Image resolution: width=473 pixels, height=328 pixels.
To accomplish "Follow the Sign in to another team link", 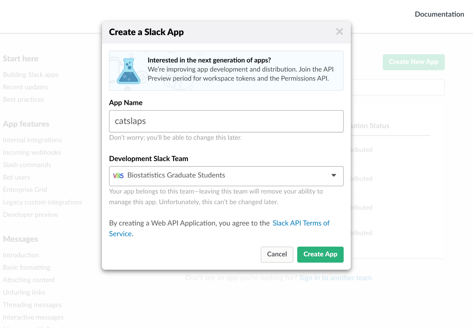I will 335,278.
